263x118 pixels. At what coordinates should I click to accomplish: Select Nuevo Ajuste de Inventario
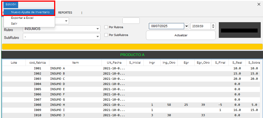pos(30,12)
